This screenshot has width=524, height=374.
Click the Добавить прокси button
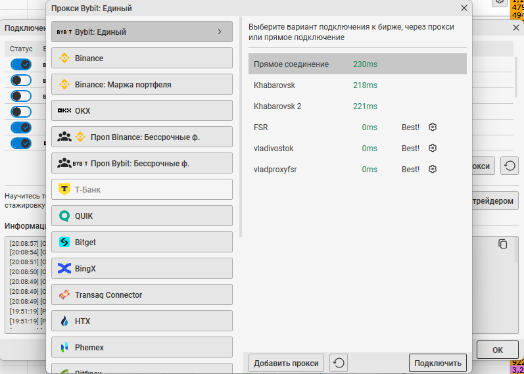[x=286, y=363]
